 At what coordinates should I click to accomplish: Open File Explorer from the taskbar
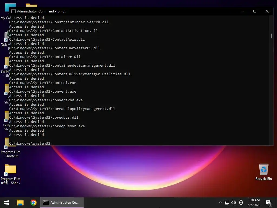(20, 203)
